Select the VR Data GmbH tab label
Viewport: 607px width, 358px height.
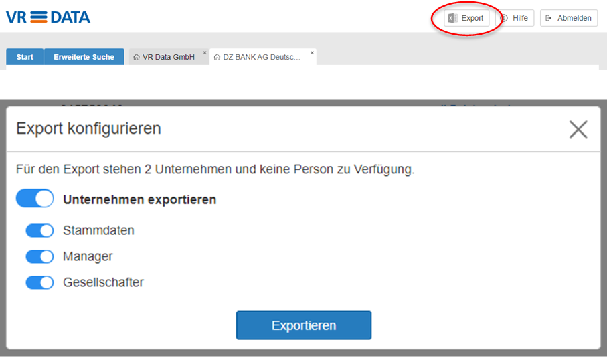(169, 57)
